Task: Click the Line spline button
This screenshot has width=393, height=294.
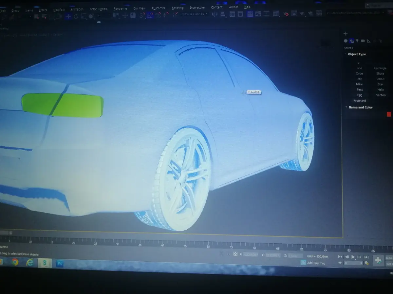Action: click(x=359, y=68)
